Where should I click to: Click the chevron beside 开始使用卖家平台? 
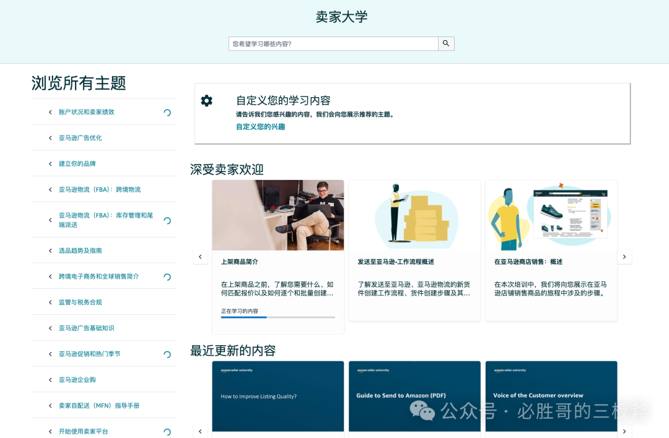tap(50, 432)
